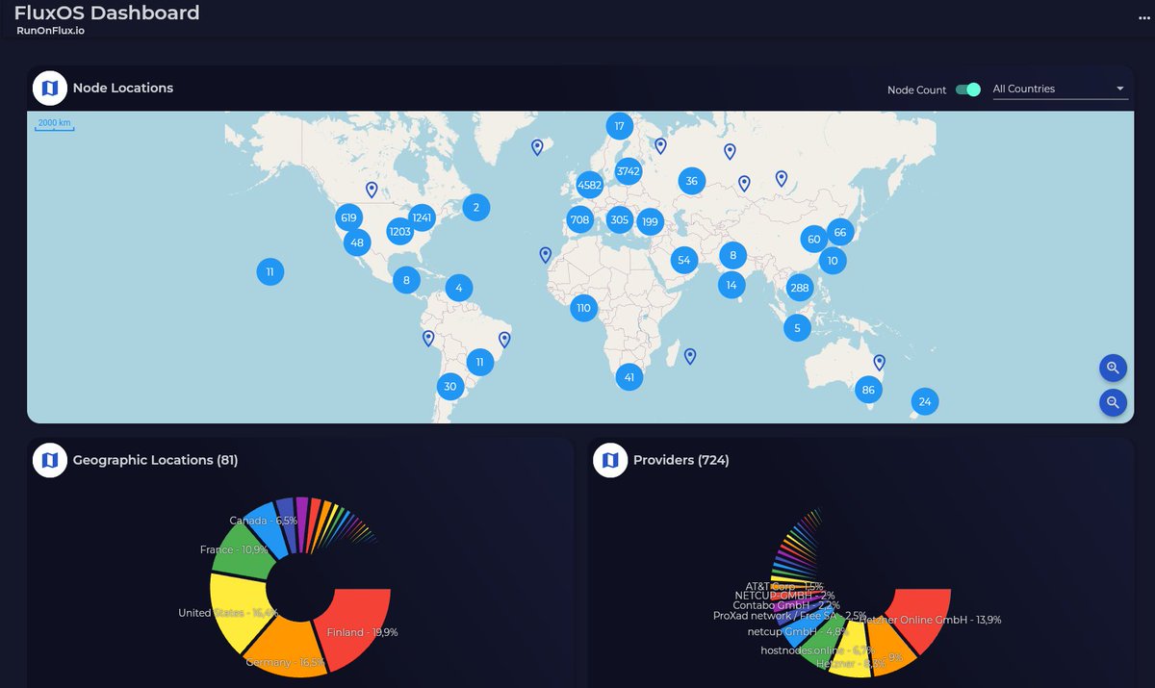Screen dimensions: 1155x688
Task: Select the 48 node cluster
Action: (x=357, y=242)
